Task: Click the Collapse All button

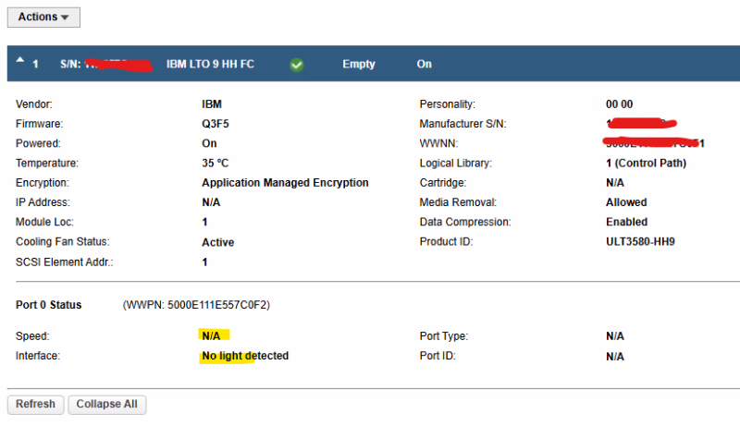Action: point(107,405)
